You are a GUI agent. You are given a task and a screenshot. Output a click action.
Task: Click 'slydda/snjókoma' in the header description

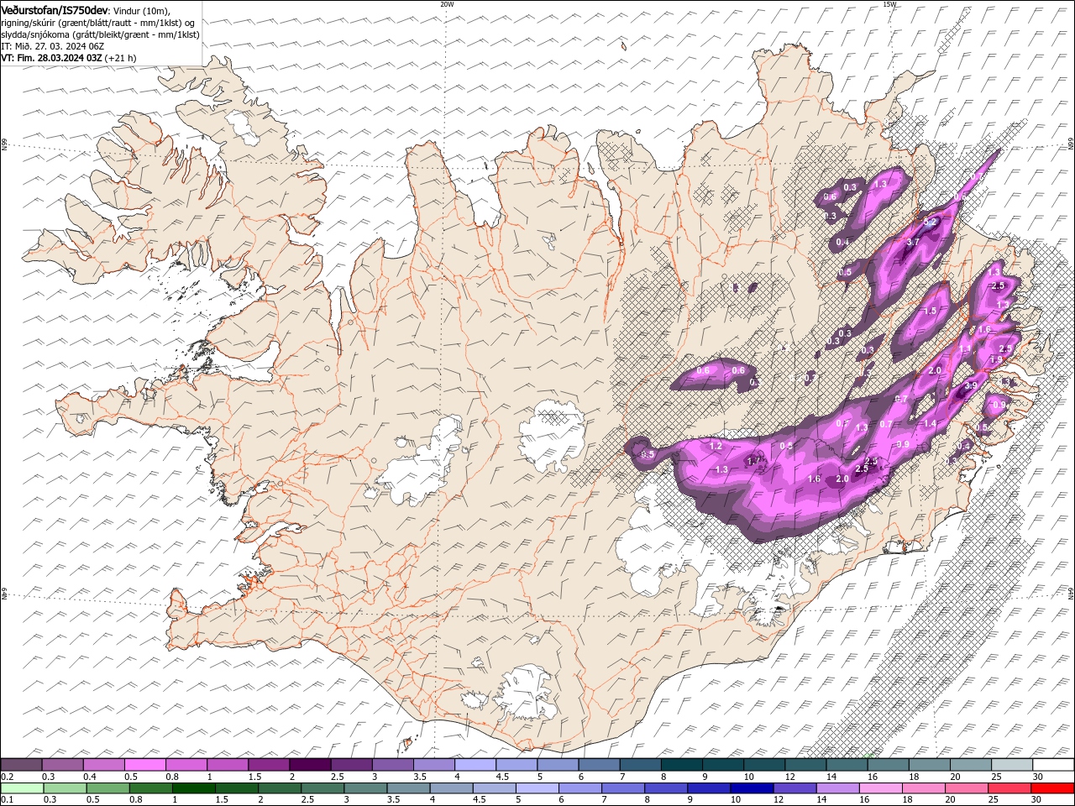click(36, 34)
